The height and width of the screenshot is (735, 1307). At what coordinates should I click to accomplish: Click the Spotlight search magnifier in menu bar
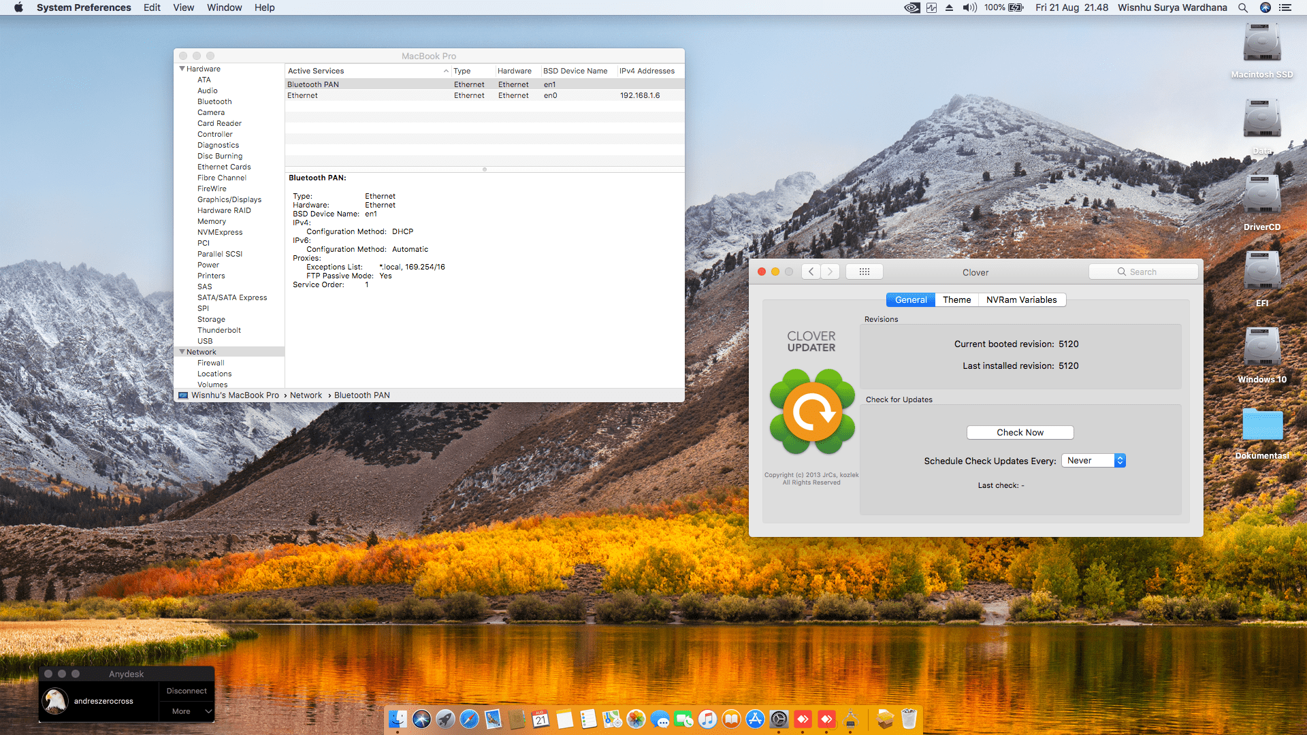click(x=1243, y=7)
